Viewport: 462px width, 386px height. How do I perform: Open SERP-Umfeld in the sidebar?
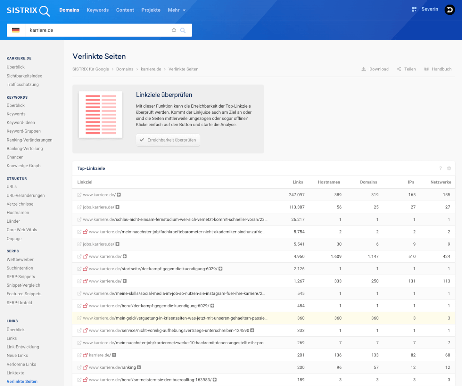[19, 303]
